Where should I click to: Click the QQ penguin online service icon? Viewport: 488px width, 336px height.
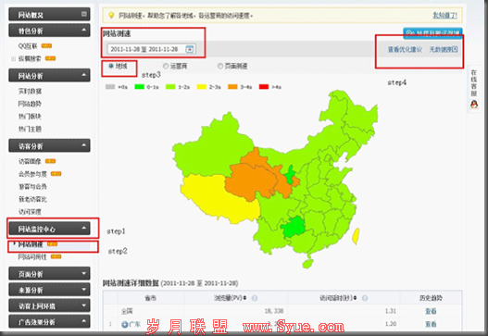point(474,105)
